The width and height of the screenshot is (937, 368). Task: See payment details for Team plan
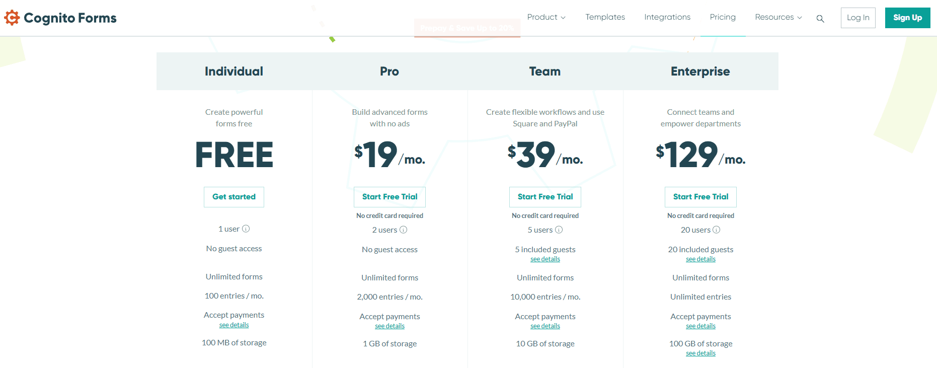[x=545, y=326]
